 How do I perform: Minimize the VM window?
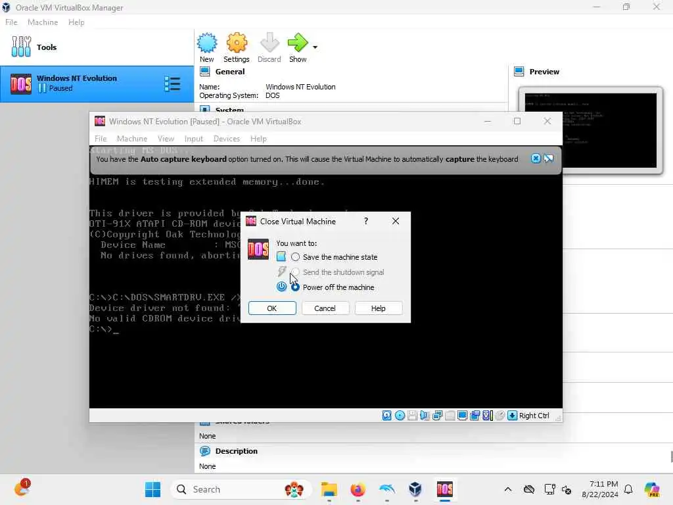pyautogui.click(x=488, y=122)
